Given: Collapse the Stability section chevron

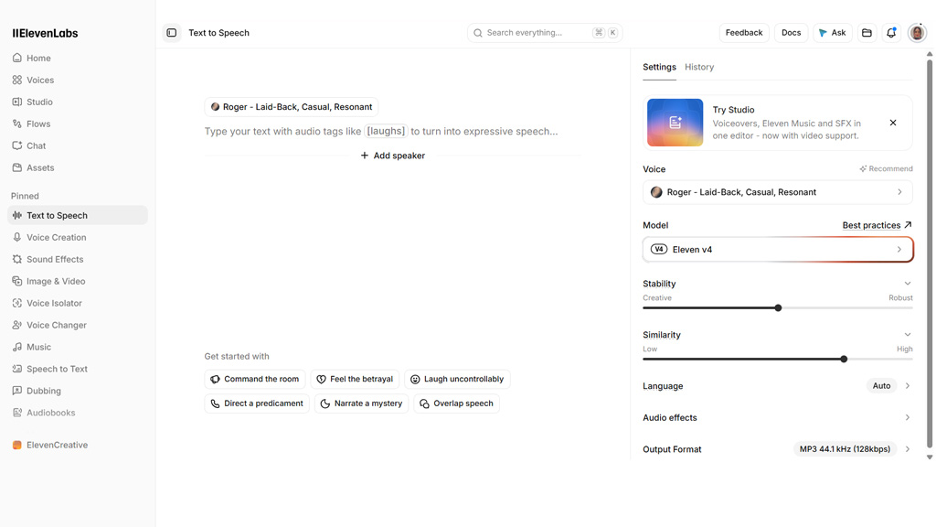Looking at the screenshot, I should (x=908, y=284).
